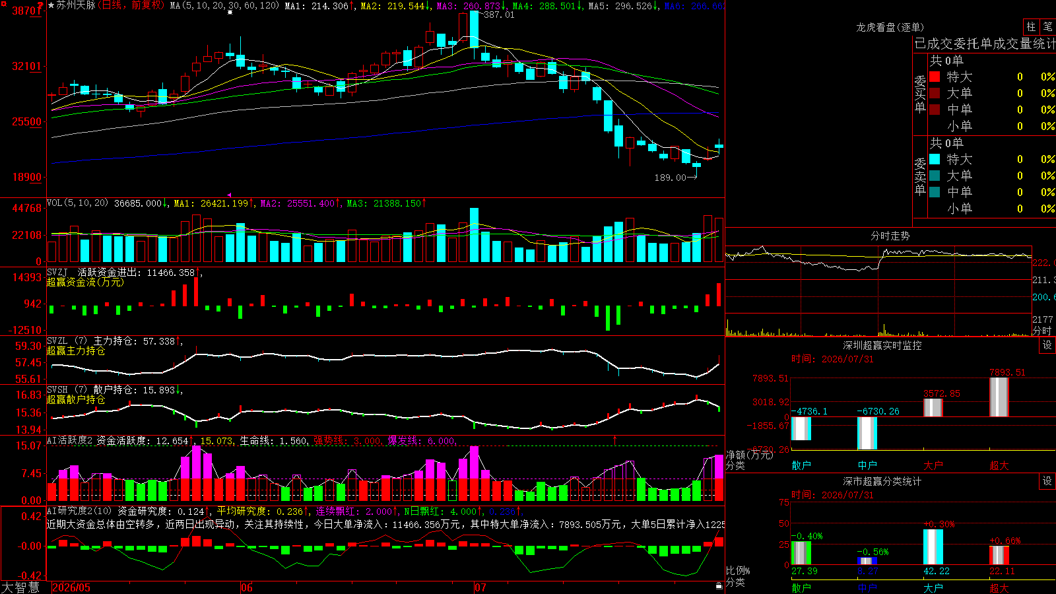Click the 2026/05 date on the time axis
Image resolution: width=1056 pixels, height=594 pixels.
(71, 587)
